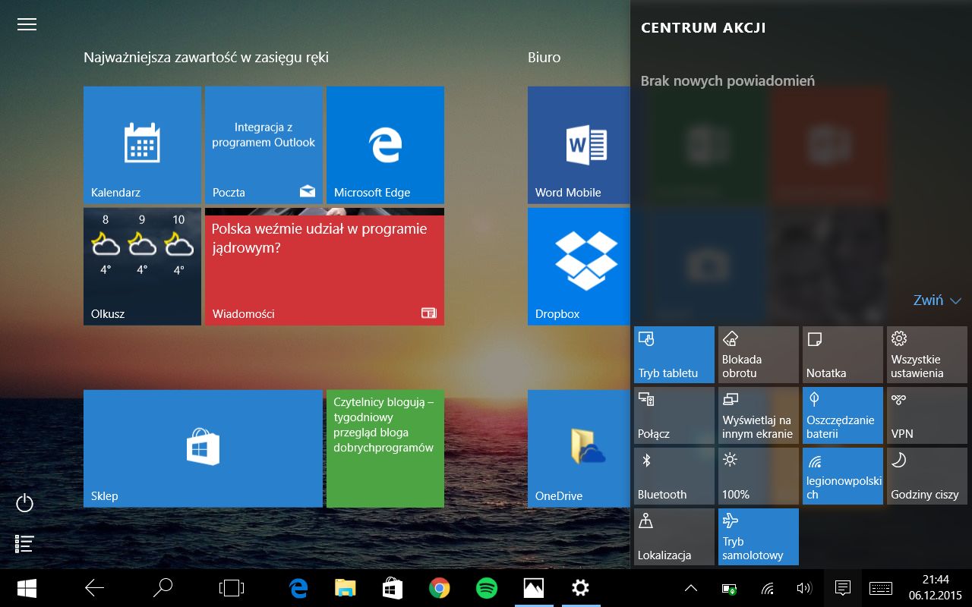
Task: Open the Olkusz weather tile
Action: (142, 266)
